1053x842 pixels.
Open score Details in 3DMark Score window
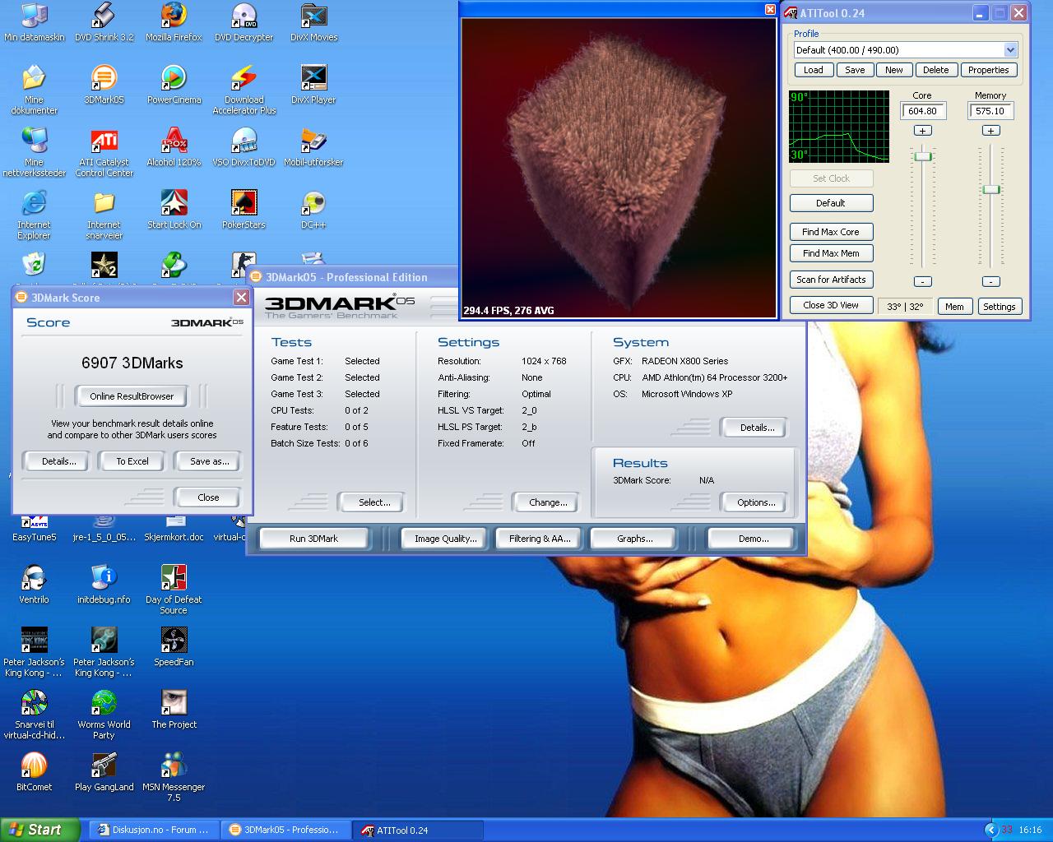click(59, 461)
